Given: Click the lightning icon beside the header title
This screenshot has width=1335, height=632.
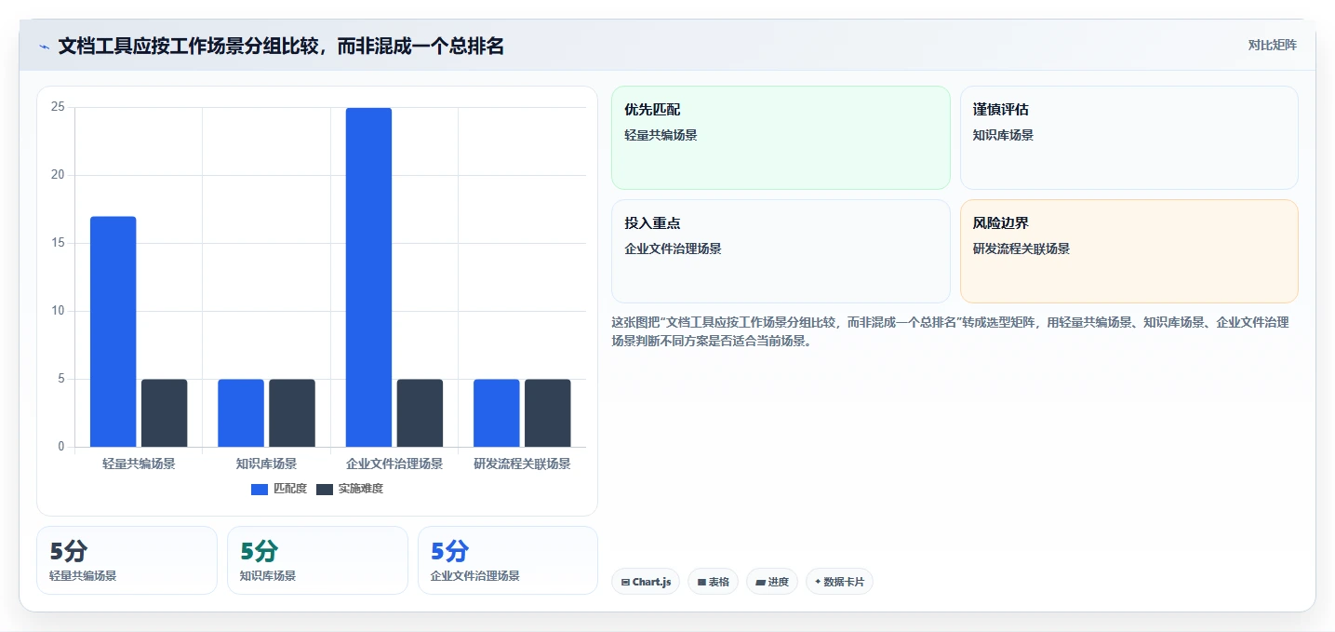Looking at the screenshot, I should coord(45,47).
